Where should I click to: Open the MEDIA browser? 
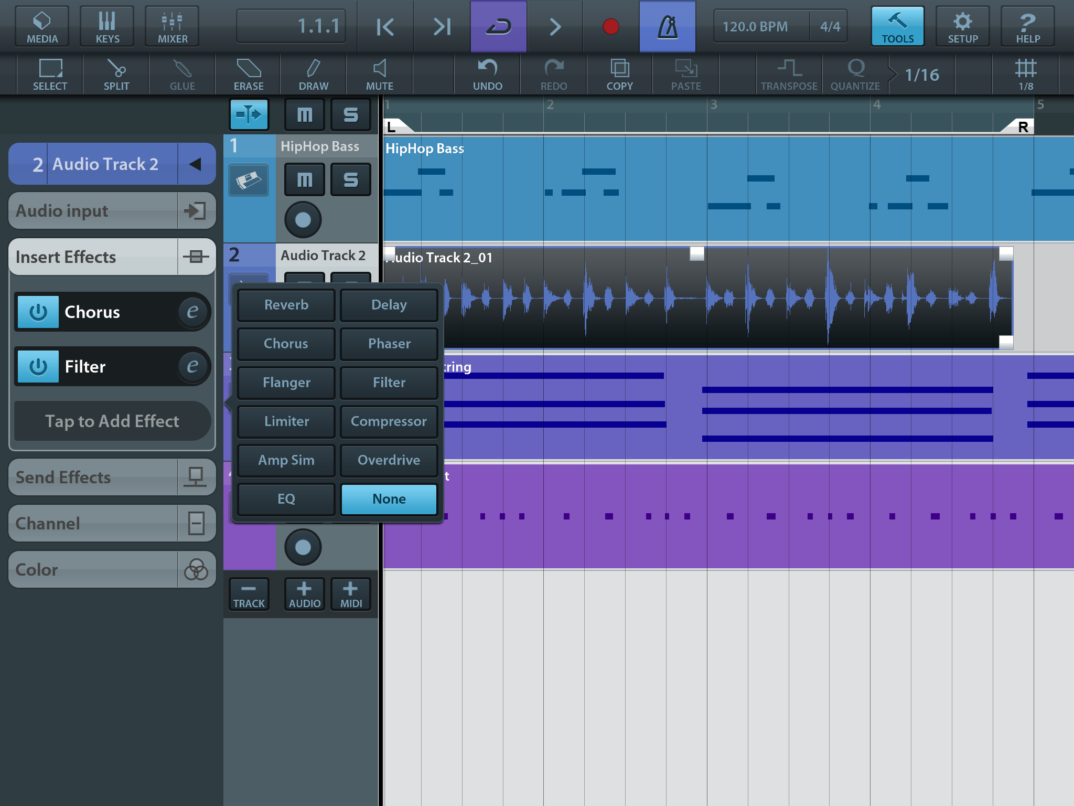click(42, 26)
